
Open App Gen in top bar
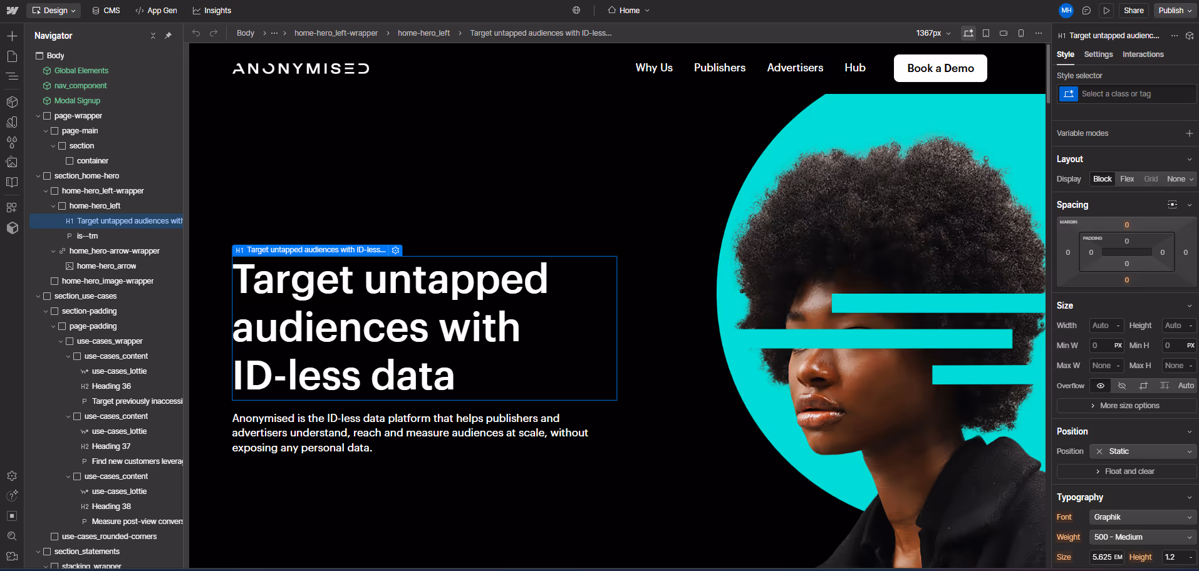(x=156, y=11)
